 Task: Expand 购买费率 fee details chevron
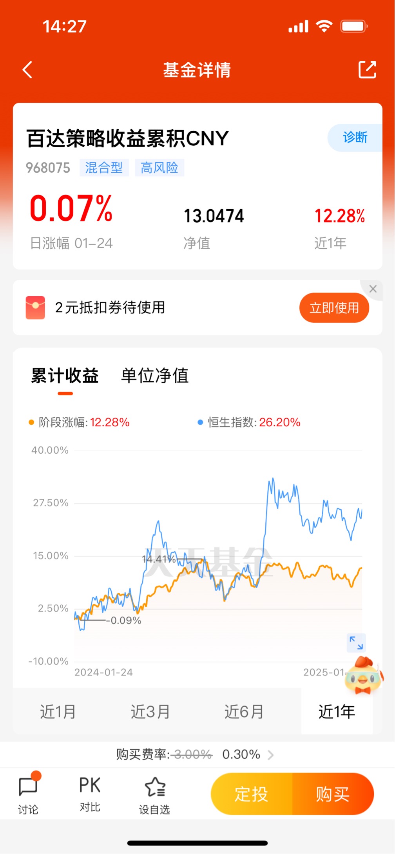[x=270, y=754]
